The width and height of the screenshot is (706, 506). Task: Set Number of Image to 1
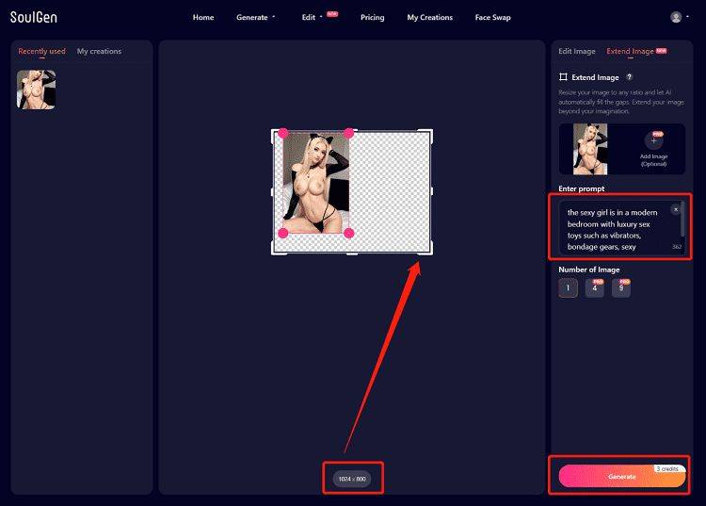coord(568,288)
